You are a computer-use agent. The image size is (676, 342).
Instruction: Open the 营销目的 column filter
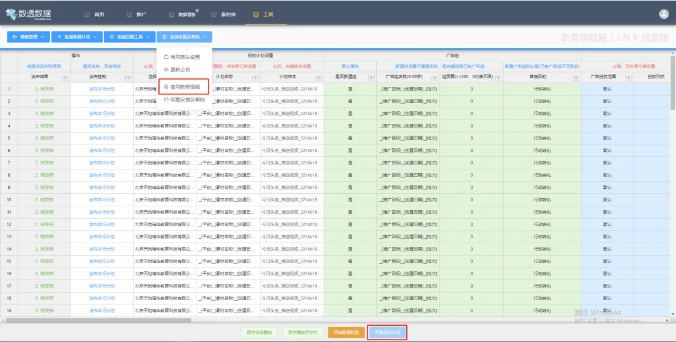point(576,78)
